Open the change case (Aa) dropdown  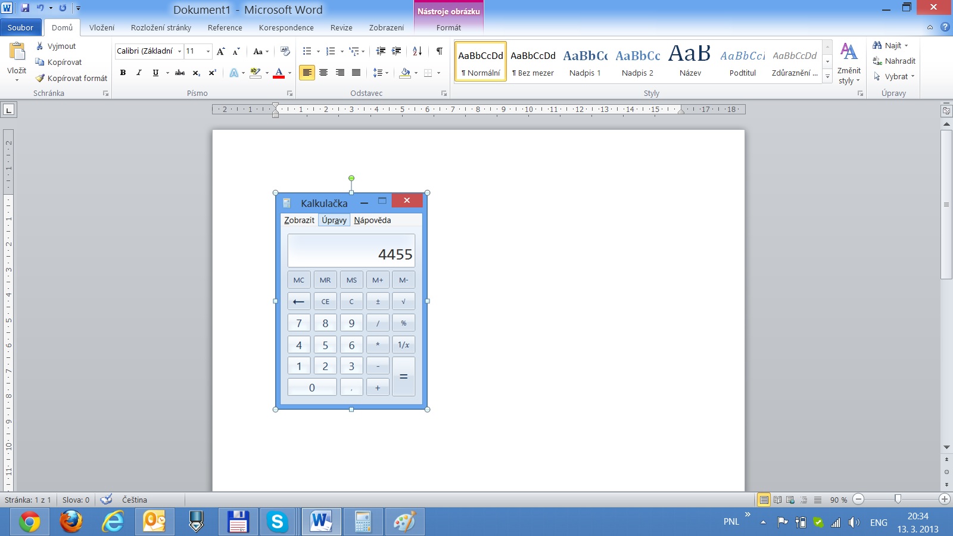click(261, 51)
